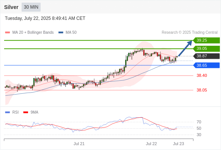221x150 pixels.
Task: Click the Jul 22 date marker
Action: pos(151,144)
